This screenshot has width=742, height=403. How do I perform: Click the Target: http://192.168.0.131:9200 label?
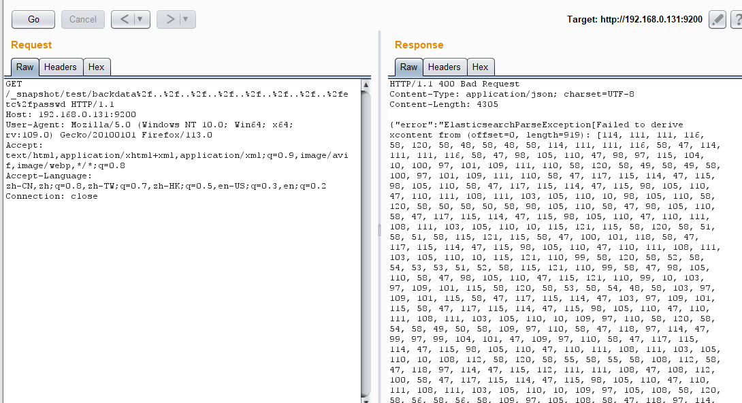[634, 19]
